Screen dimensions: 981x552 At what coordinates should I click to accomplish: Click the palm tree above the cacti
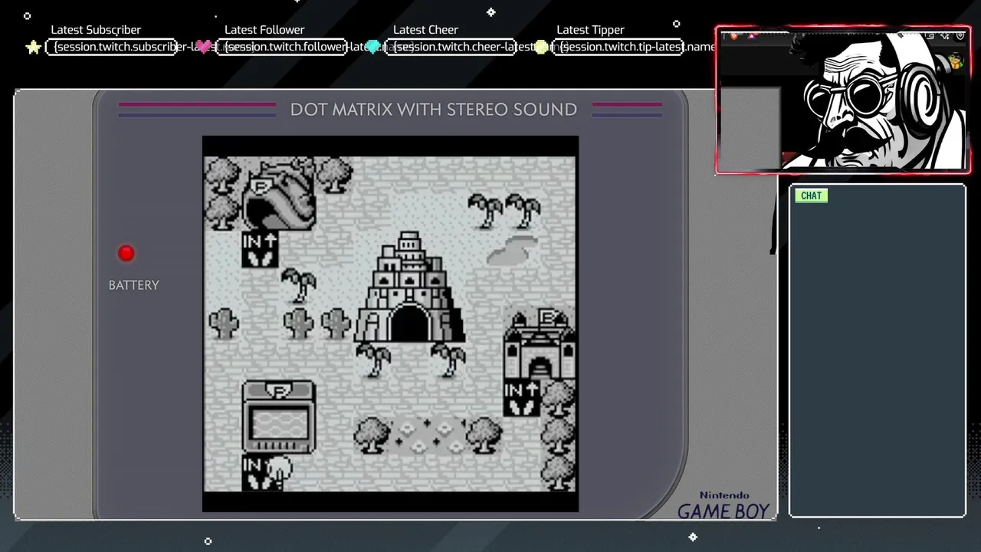(x=299, y=285)
